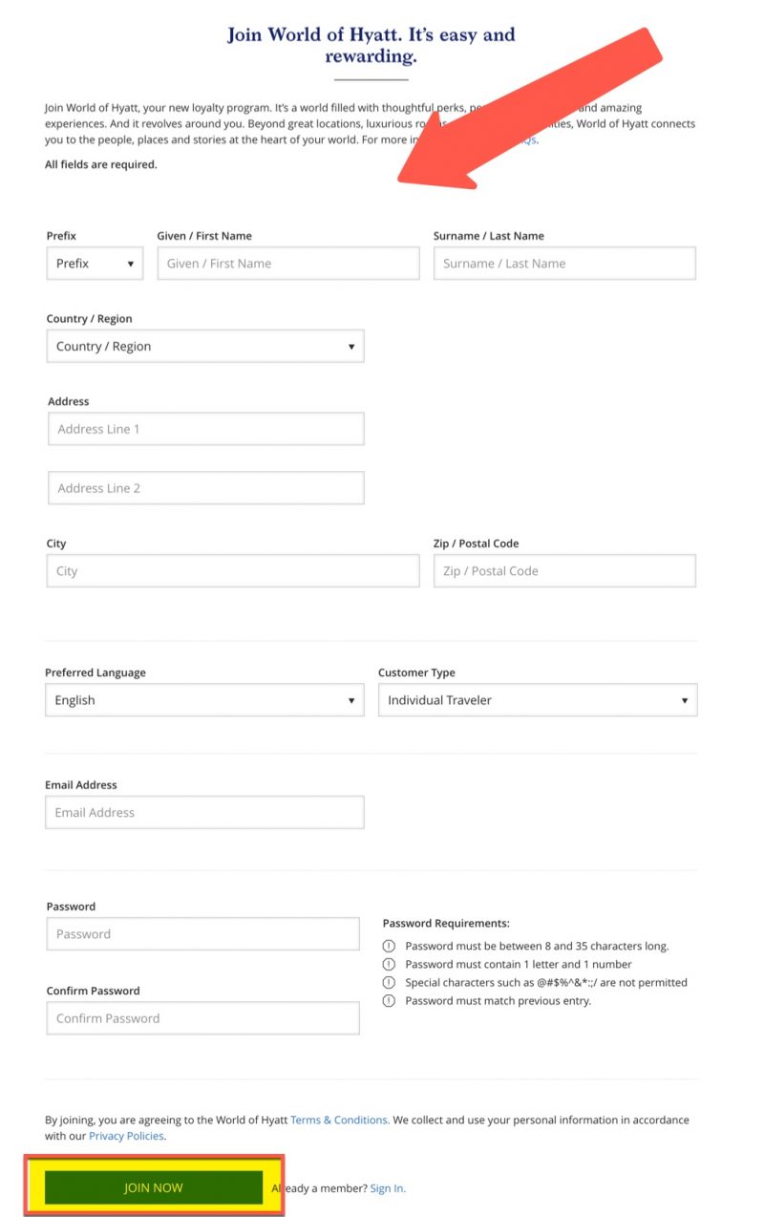Click the Surname / Last Name field
764x1217 pixels.
564,263
